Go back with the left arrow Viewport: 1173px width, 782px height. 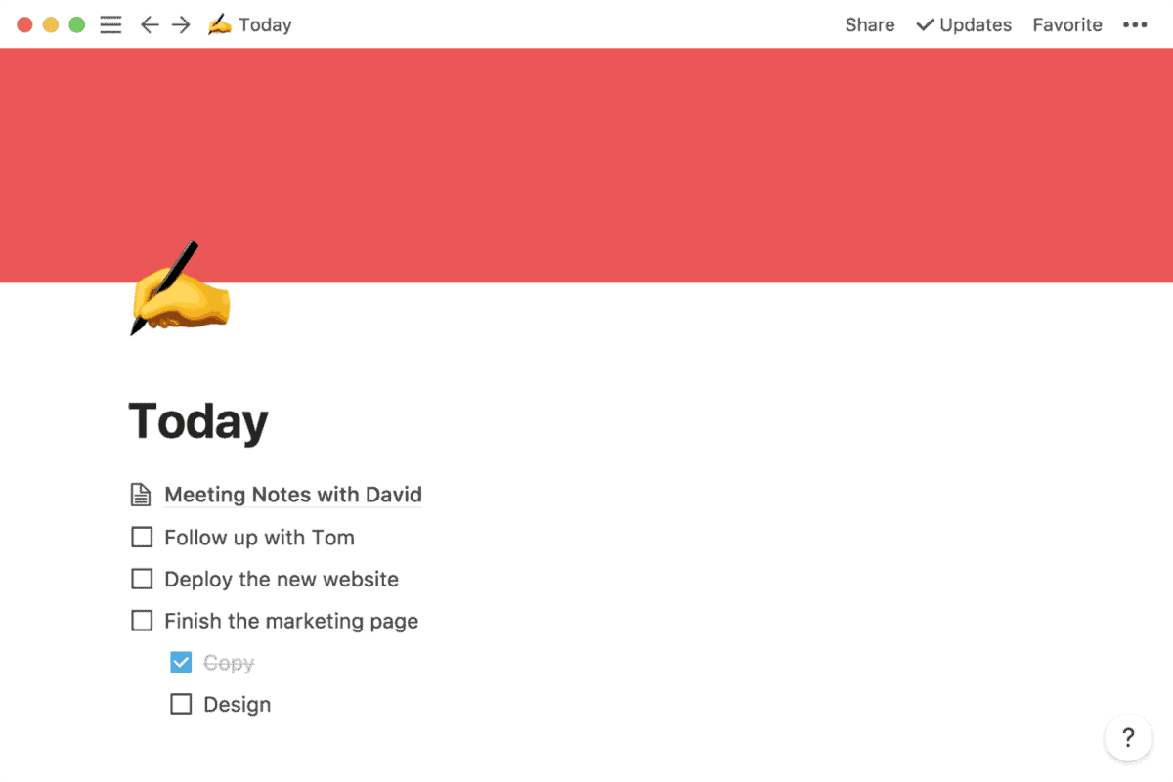click(149, 25)
